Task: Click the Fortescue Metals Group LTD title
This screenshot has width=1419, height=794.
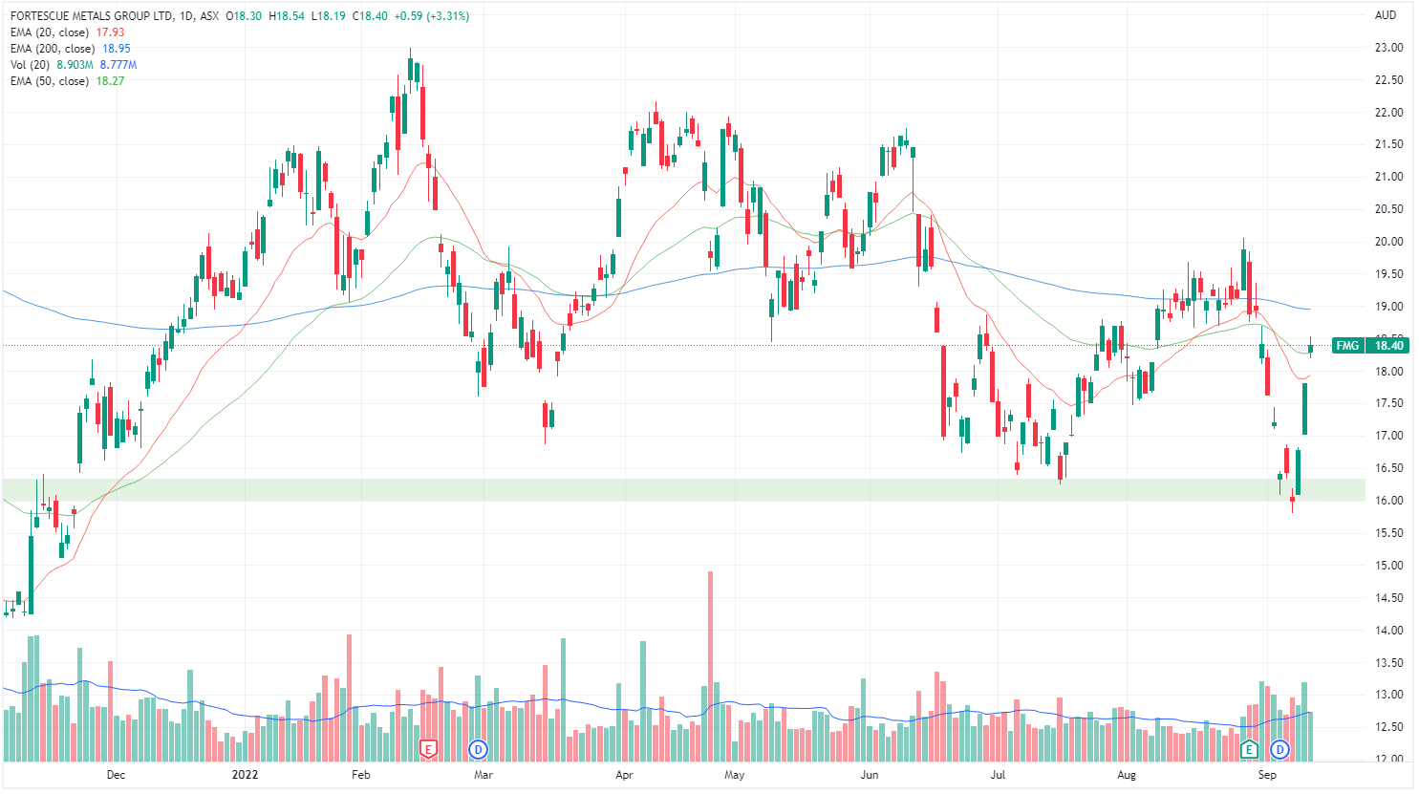Action: click(x=91, y=16)
